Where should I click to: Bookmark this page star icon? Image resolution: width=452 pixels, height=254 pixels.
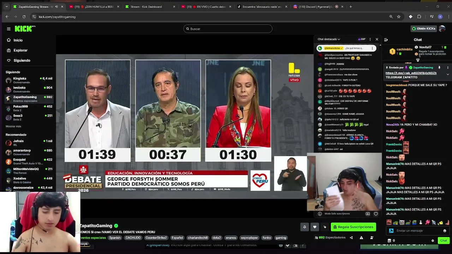coord(399,17)
